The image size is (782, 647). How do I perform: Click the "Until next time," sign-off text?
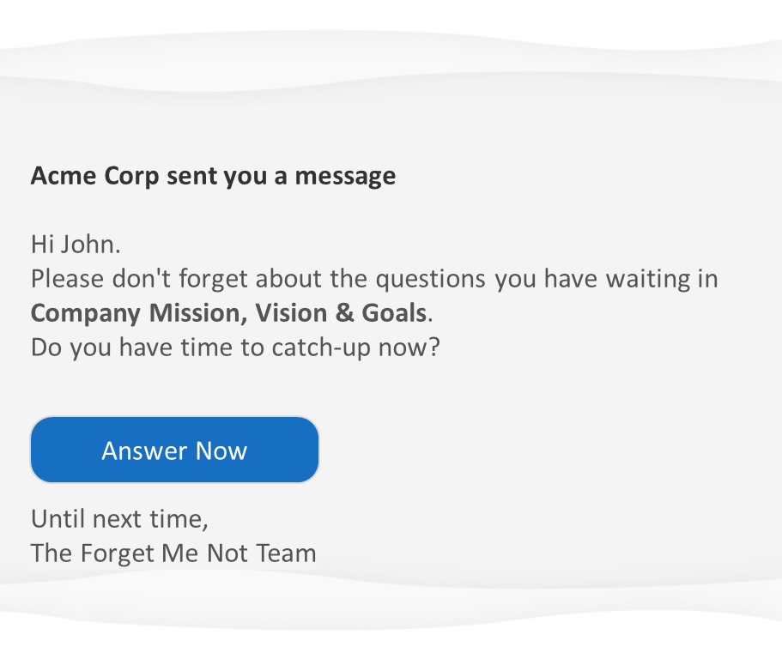click(119, 519)
